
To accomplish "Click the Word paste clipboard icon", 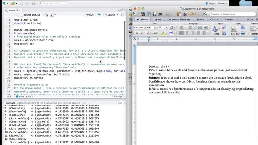I will tap(179, 14).
